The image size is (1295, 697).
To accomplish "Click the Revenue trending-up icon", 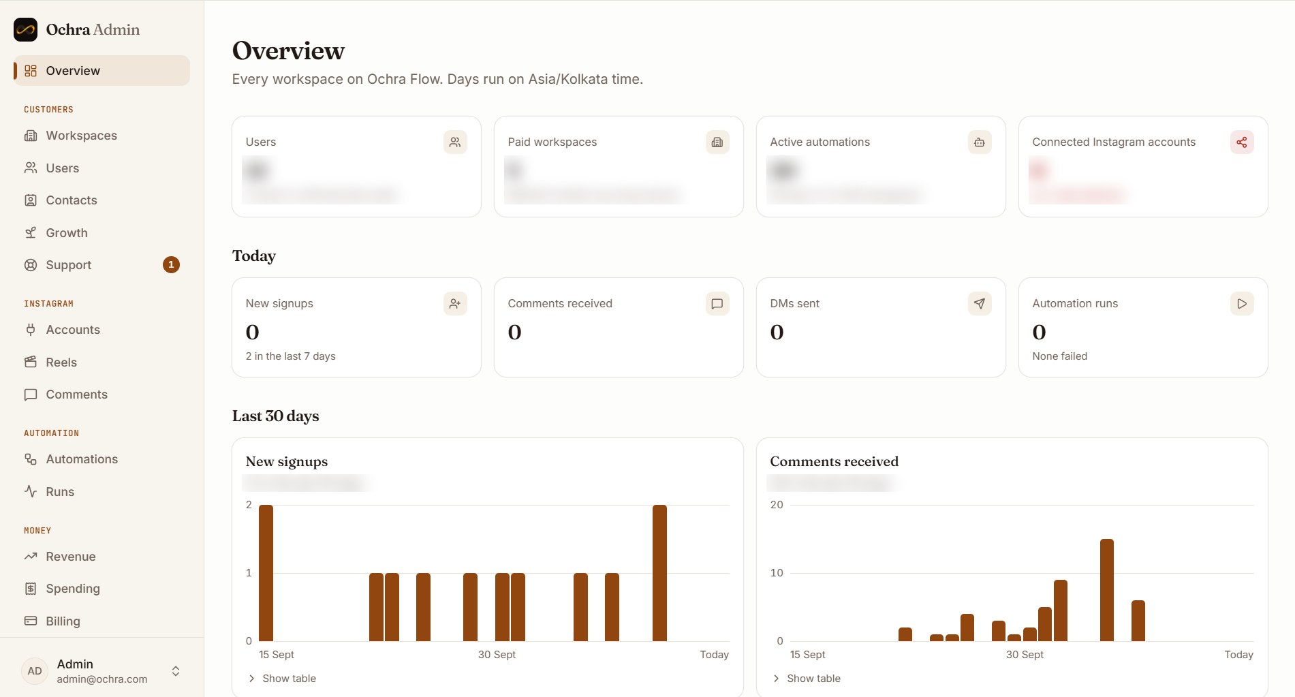I will (x=31, y=557).
